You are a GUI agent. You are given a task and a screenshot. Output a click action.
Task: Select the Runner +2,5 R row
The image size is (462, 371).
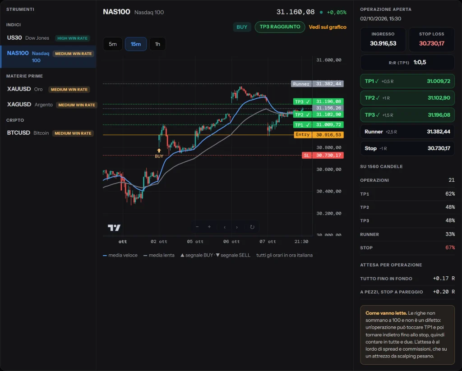pyautogui.click(x=407, y=132)
